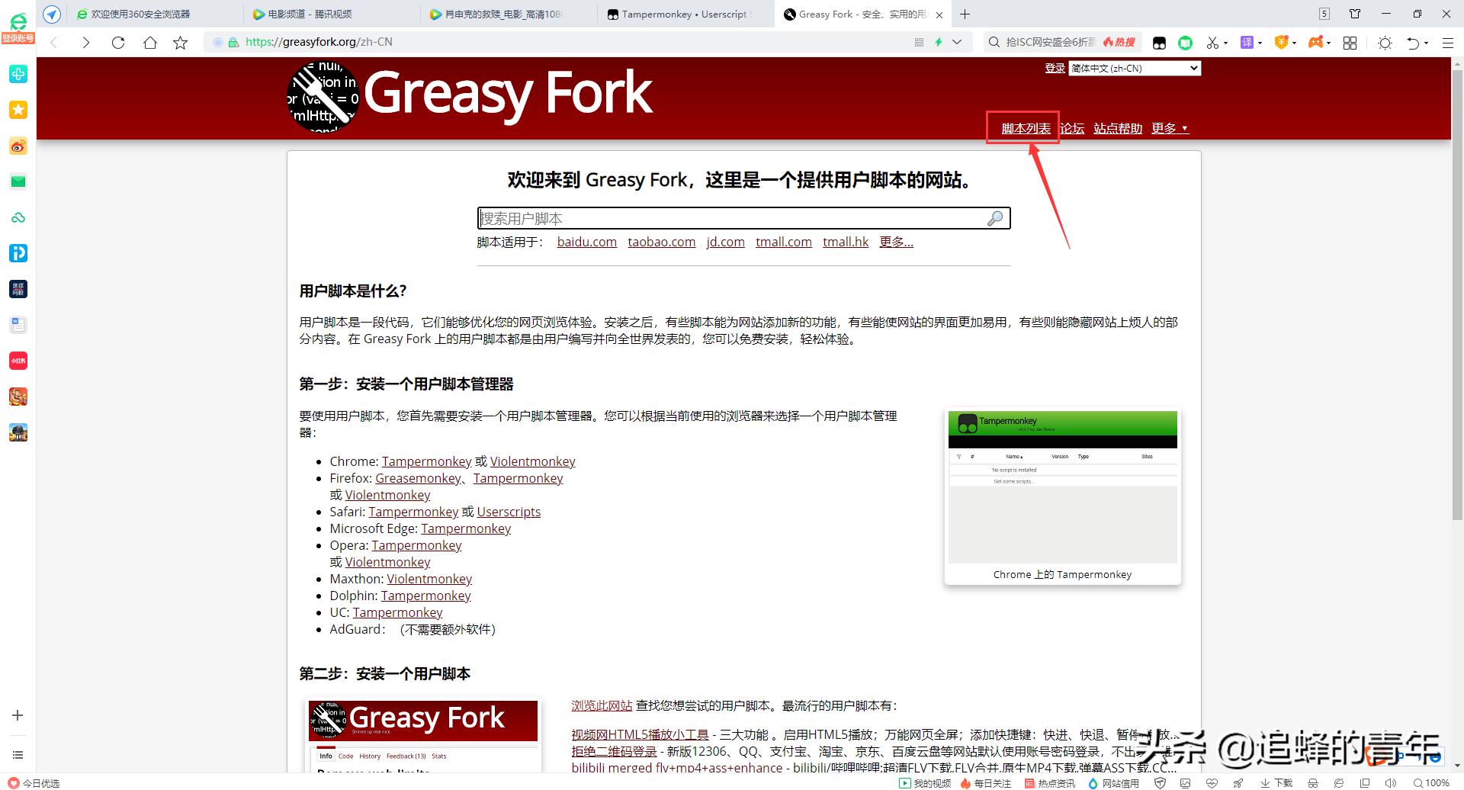
Task: Expand the undo closed tabs dropdown arrow
Action: point(1426,43)
